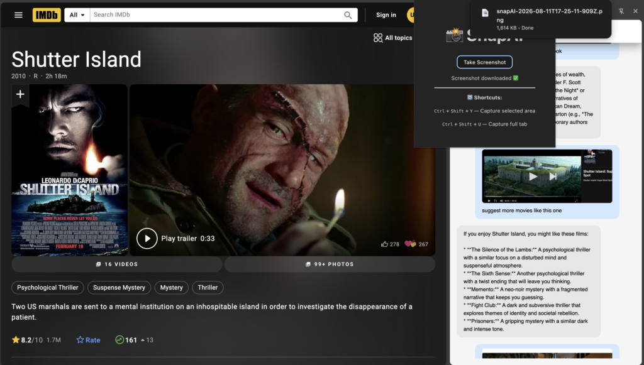Viewport: 644px width, 365px height.
Task: Click the Shutter Island page title
Action: click(76, 60)
